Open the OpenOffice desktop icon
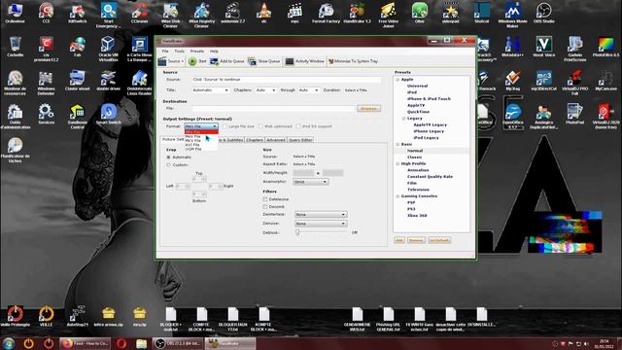This screenshot has width=622, height=350. pos(512,117)
